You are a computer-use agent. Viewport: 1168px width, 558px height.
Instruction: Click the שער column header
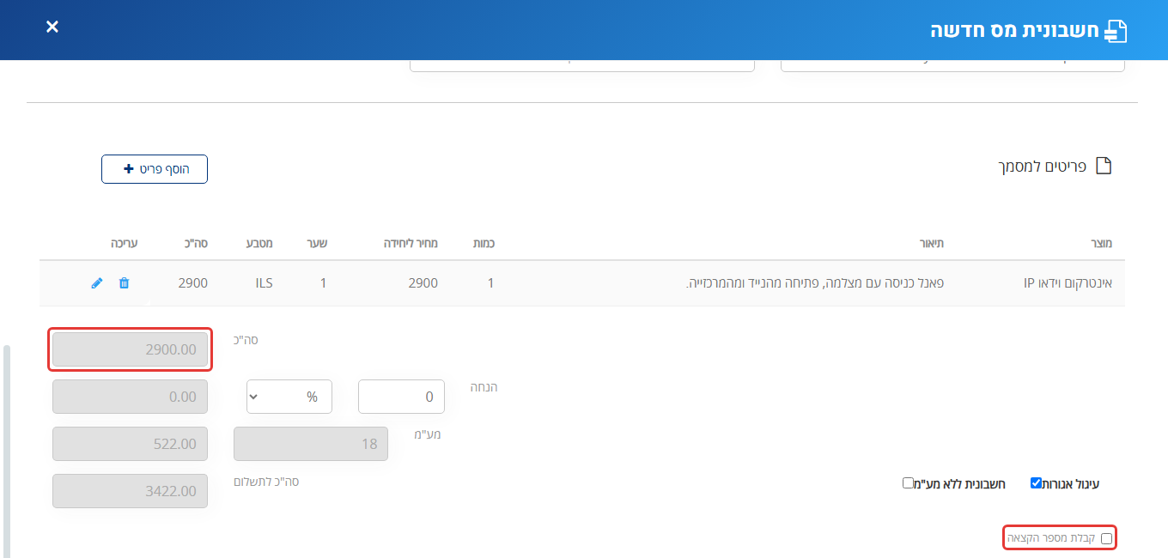318,244
